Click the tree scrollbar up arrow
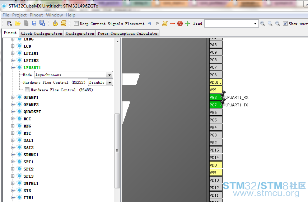308x202 pixels. 117,42
